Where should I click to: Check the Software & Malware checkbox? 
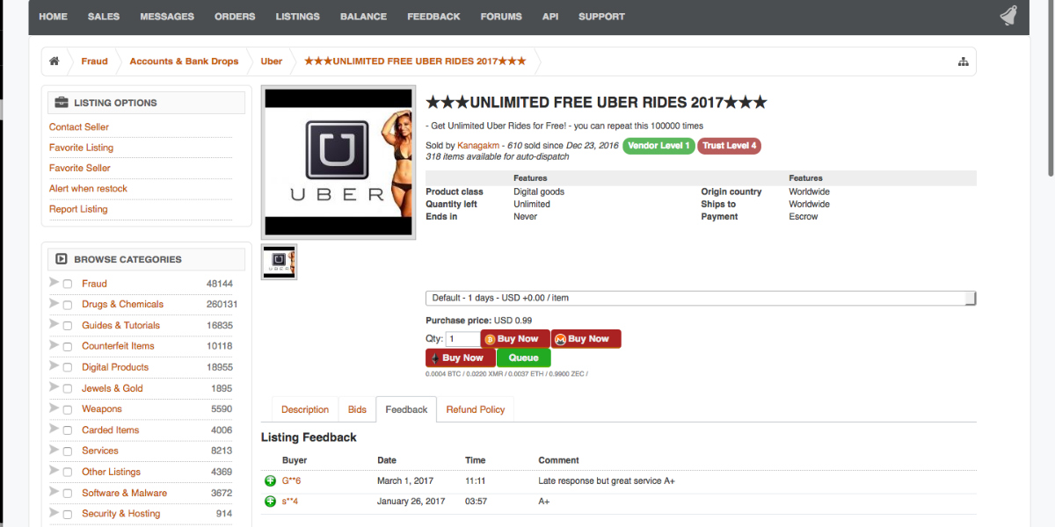pyautogui.click(x=68, y=494)
